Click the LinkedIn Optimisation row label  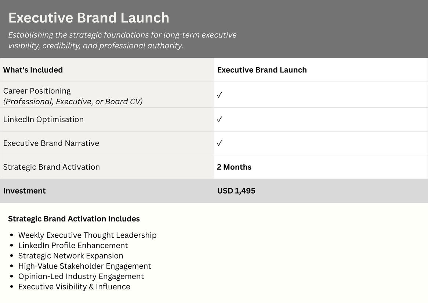click(43, 119)
